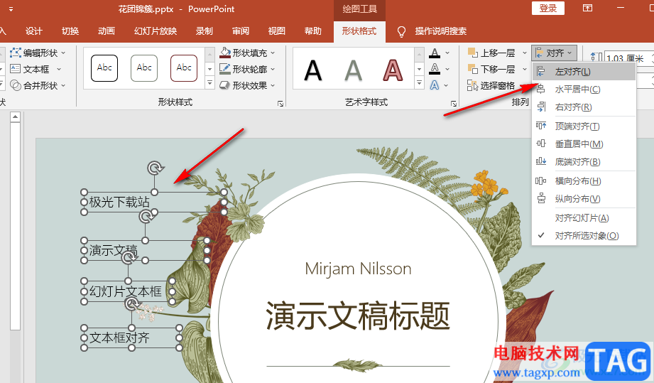Open the Help (帮助) tab
Image resolution: width=654 pixels, height=383 pixels.
point(313,31)
